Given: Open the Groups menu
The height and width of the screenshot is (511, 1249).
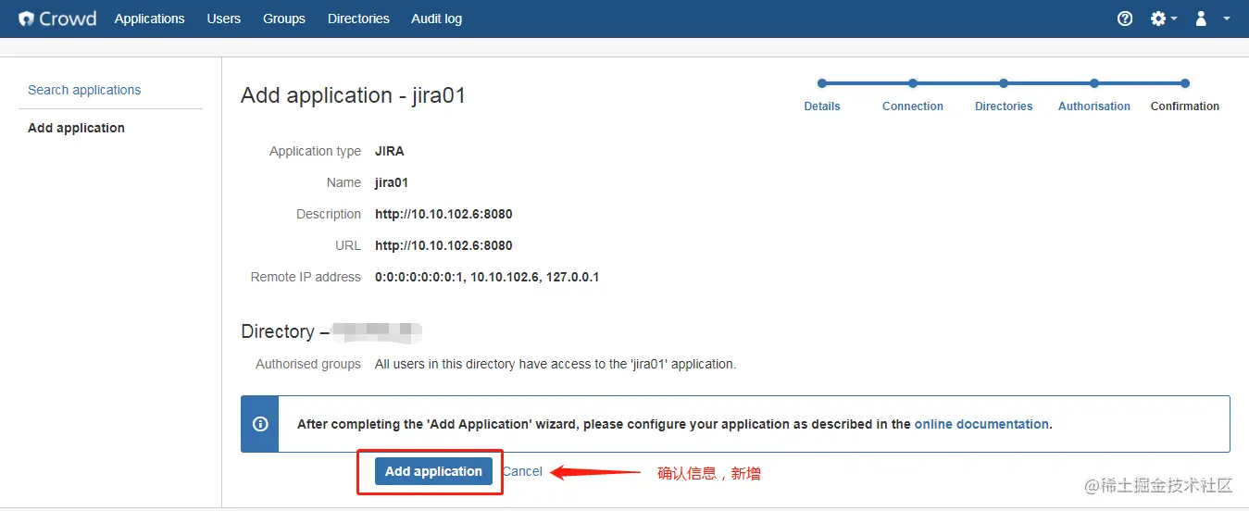Looking at the screenshot, I should click(284, 19).
